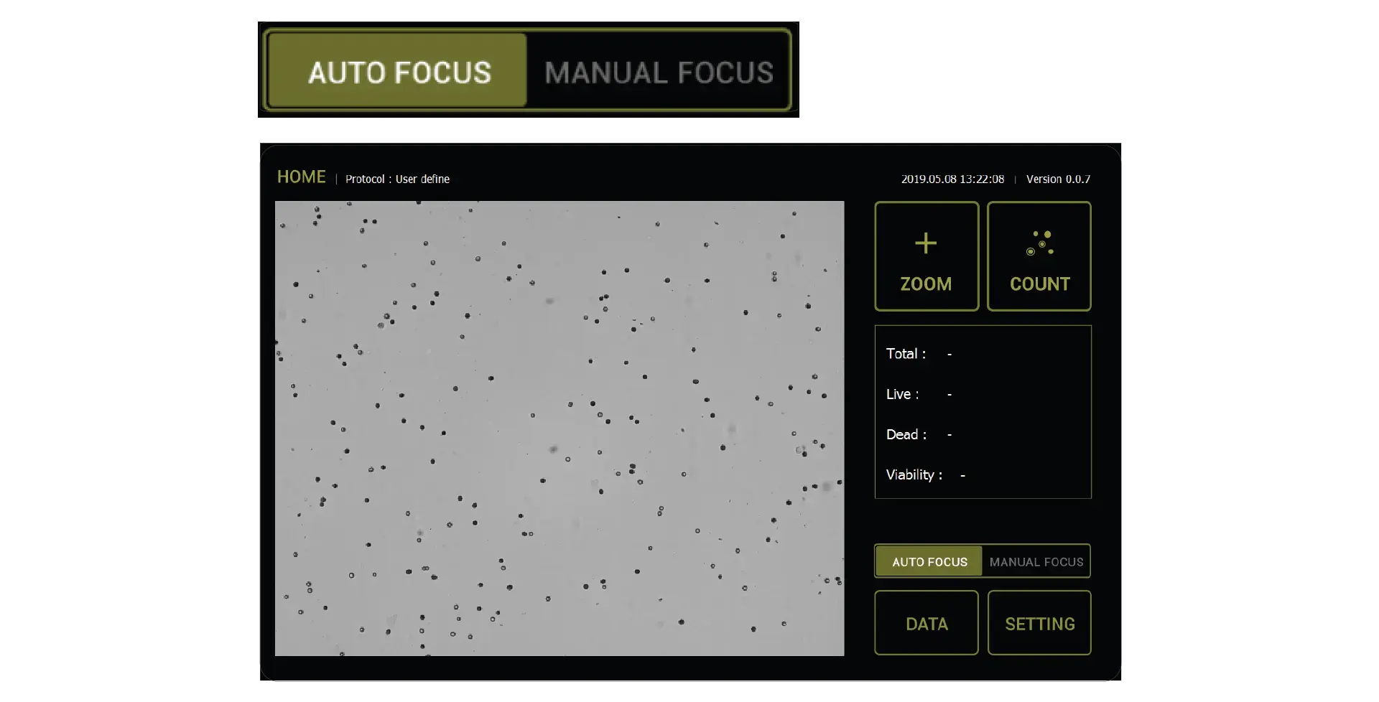Screen dimensions: 1379x702
Task: Enable AUTO FOCUS in the device screen toggle
Action: pos(929,561)
